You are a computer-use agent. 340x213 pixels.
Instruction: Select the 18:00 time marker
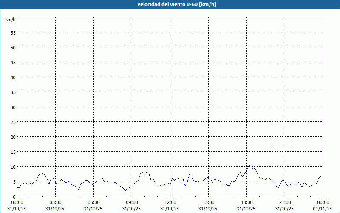click(x=246, y=202)
